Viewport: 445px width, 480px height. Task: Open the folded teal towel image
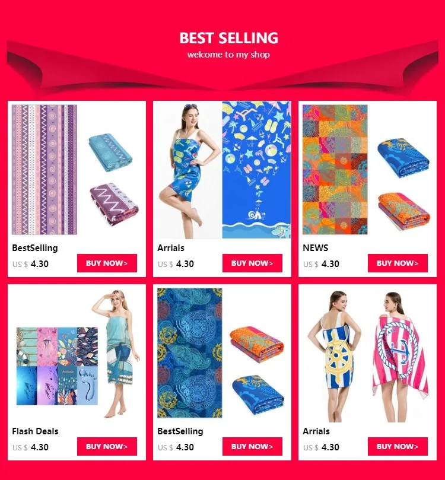pos(110,152)
